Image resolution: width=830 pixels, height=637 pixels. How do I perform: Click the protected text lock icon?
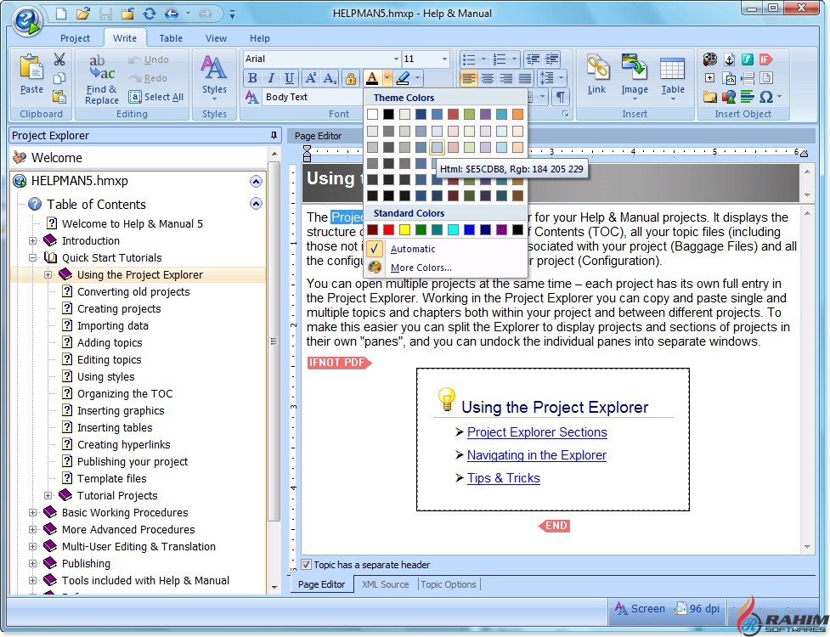[350, 79]
